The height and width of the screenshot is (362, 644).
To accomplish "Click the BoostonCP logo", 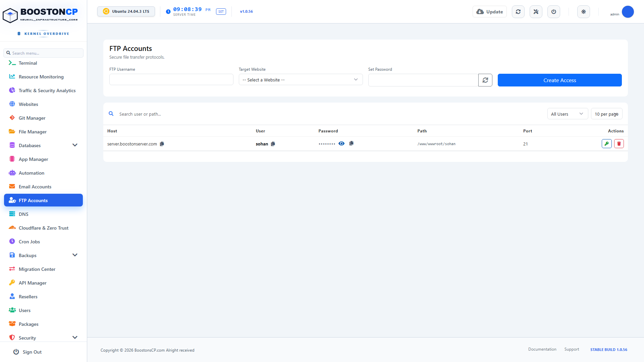I will click(40, 15).
